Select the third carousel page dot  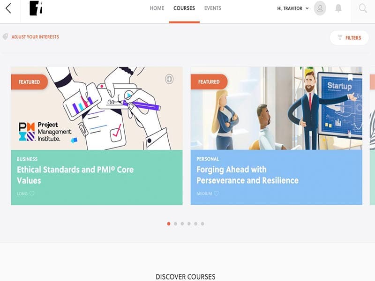click(182, 224)
